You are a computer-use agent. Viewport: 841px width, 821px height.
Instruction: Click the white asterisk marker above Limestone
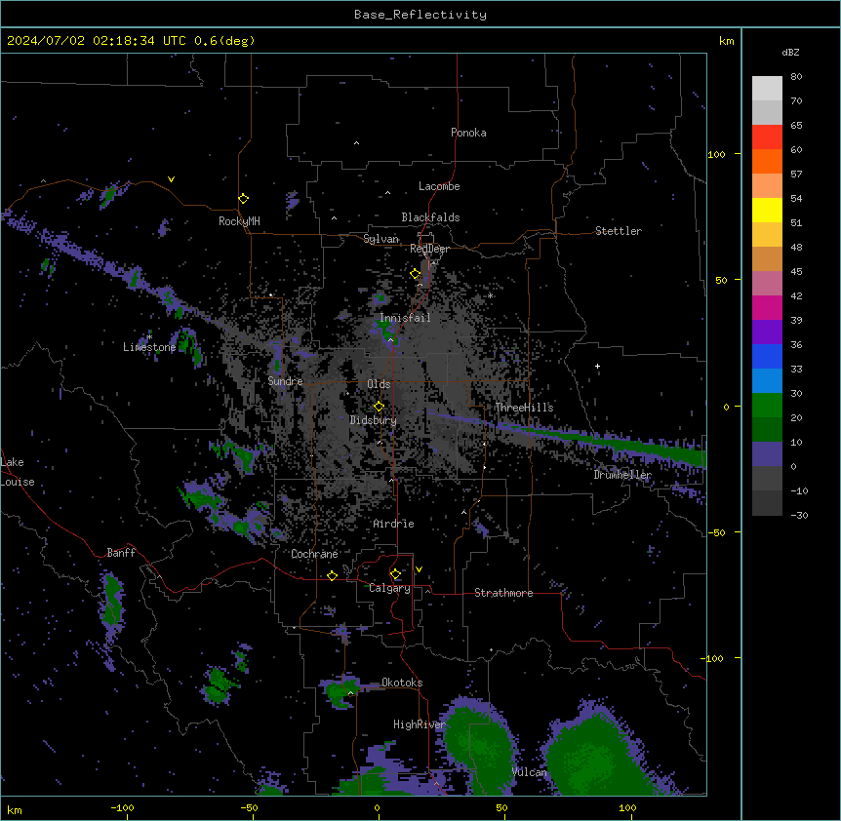click(149, 337)
